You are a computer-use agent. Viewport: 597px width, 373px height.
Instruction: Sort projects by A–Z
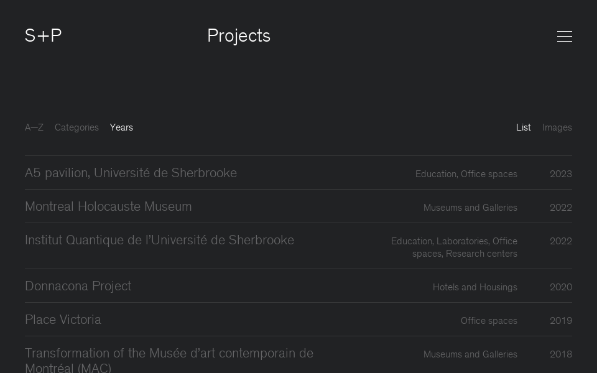(x=34, y=127)
